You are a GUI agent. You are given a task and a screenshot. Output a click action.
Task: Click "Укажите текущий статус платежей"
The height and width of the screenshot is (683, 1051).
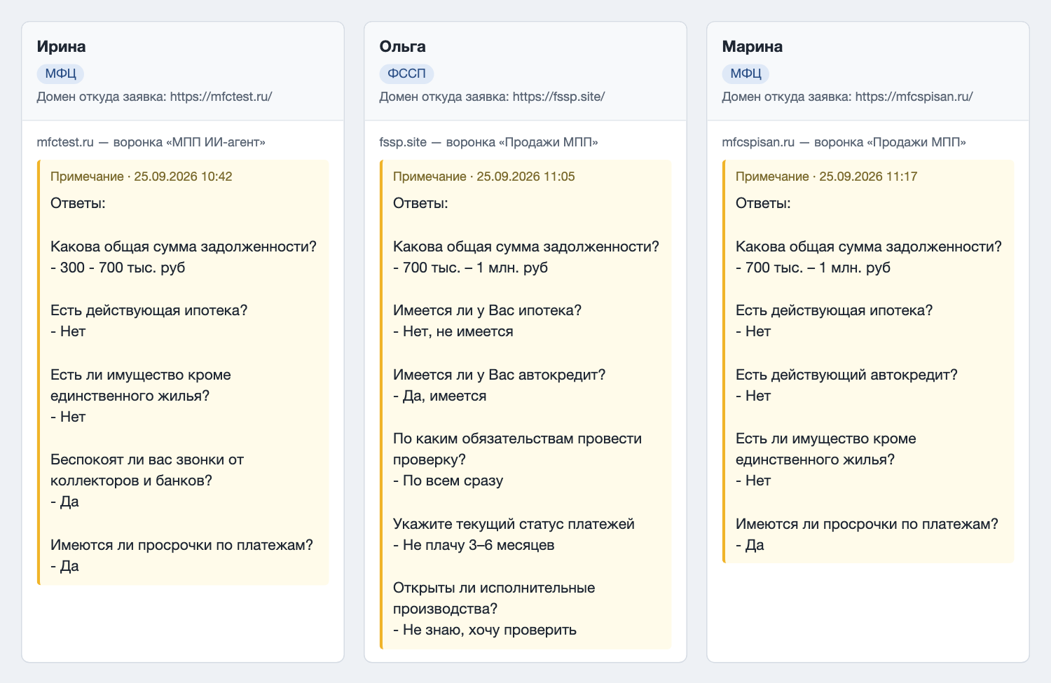tap(514, 524)
